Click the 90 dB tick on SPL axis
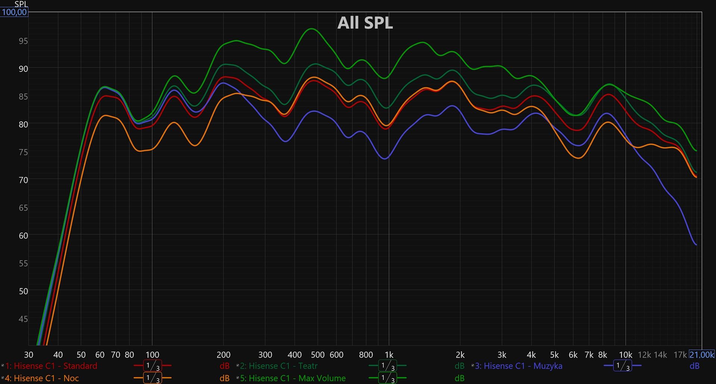This screenshot has height=384, width=716. coord(23,69)
